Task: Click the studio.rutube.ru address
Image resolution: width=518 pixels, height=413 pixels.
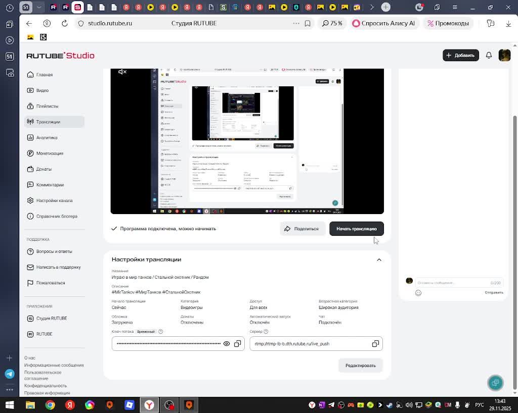Action: tap(110, 23)
